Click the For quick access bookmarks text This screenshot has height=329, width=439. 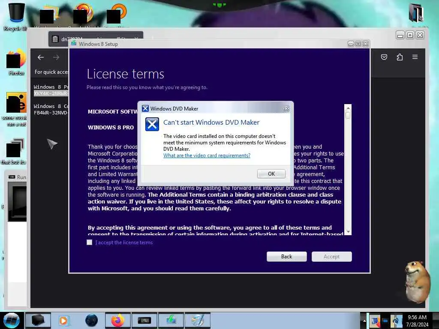tap(51, 72)
